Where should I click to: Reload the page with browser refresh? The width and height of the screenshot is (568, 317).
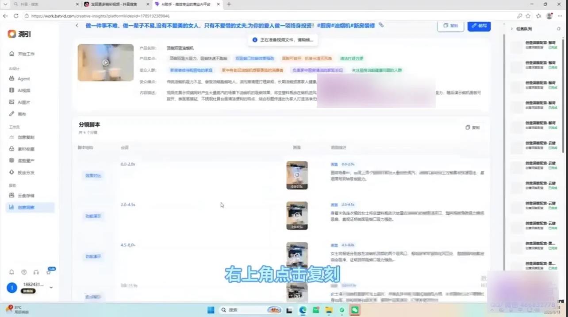point(16,15)
